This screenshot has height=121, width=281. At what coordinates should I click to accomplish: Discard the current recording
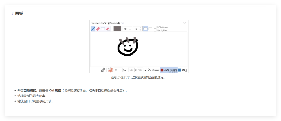click(154, 70)
